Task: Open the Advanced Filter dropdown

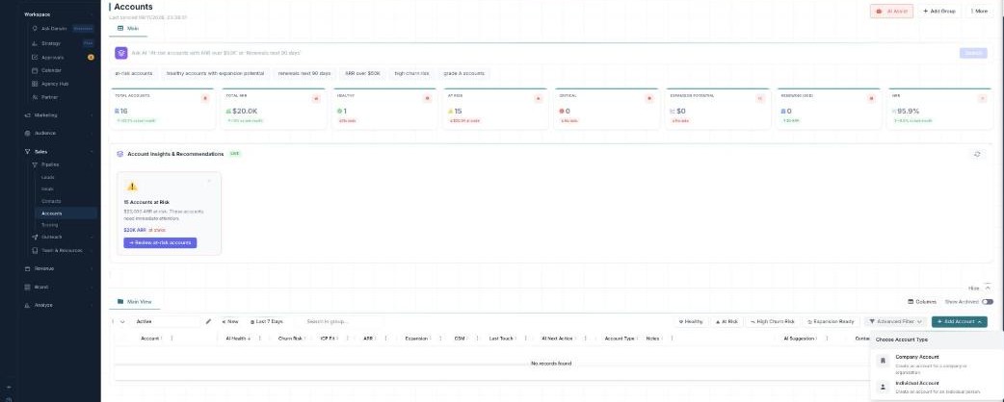Action: [x=895, y=322]
